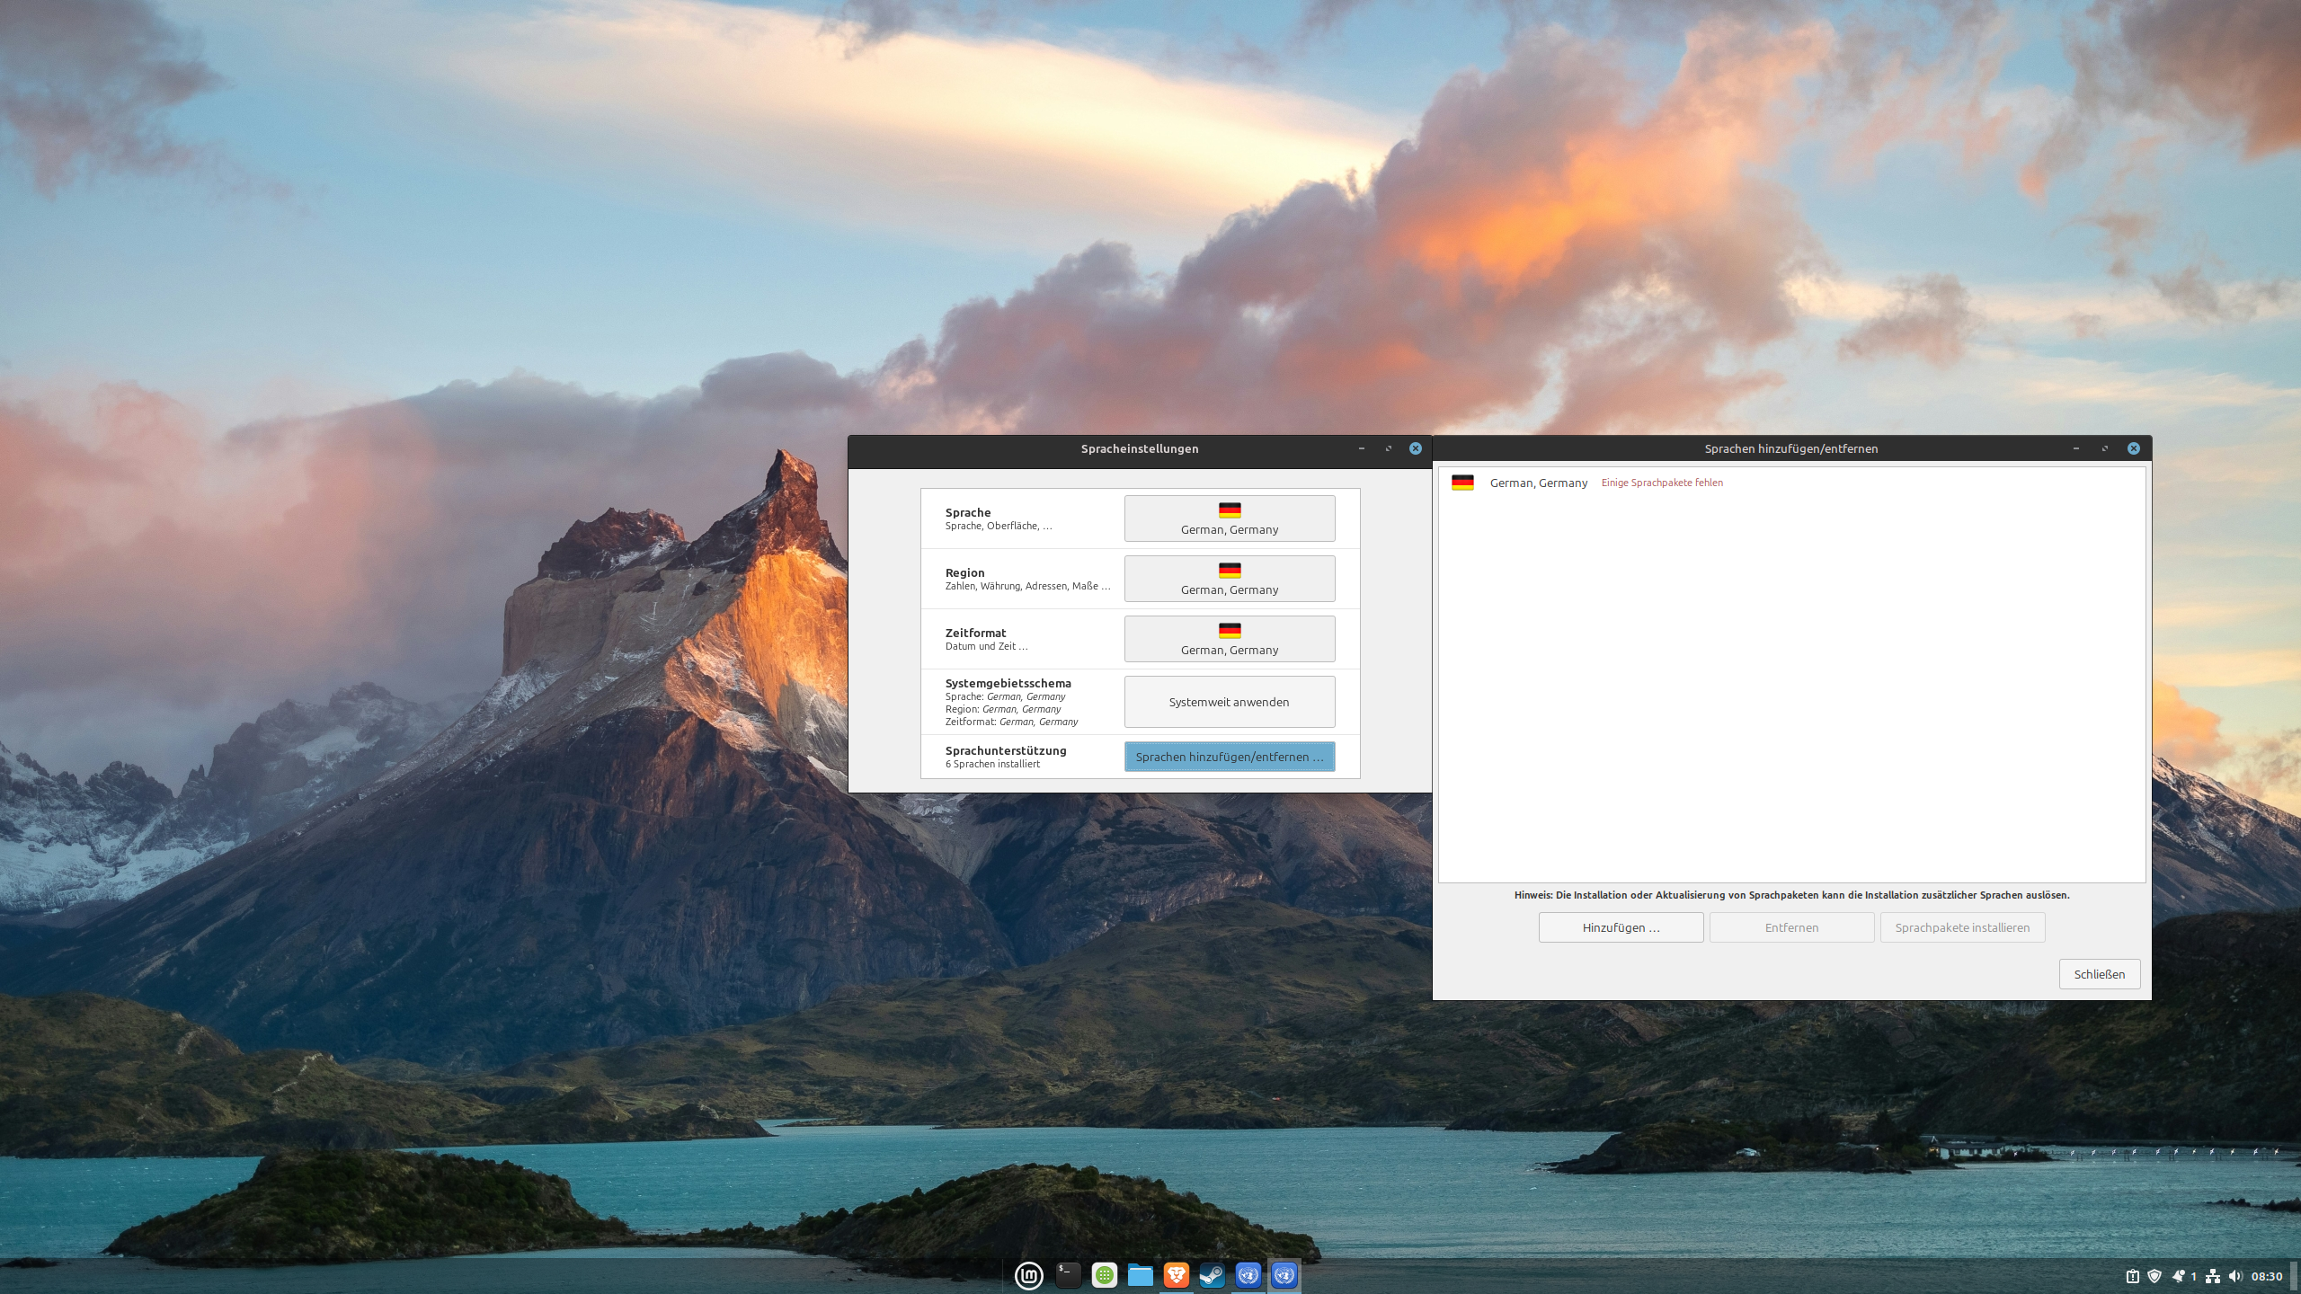This screenshot has height=1294, width=2301.
Task: Click Sprachen hinzufügen/entfernen button
Action: (1229, 757)
